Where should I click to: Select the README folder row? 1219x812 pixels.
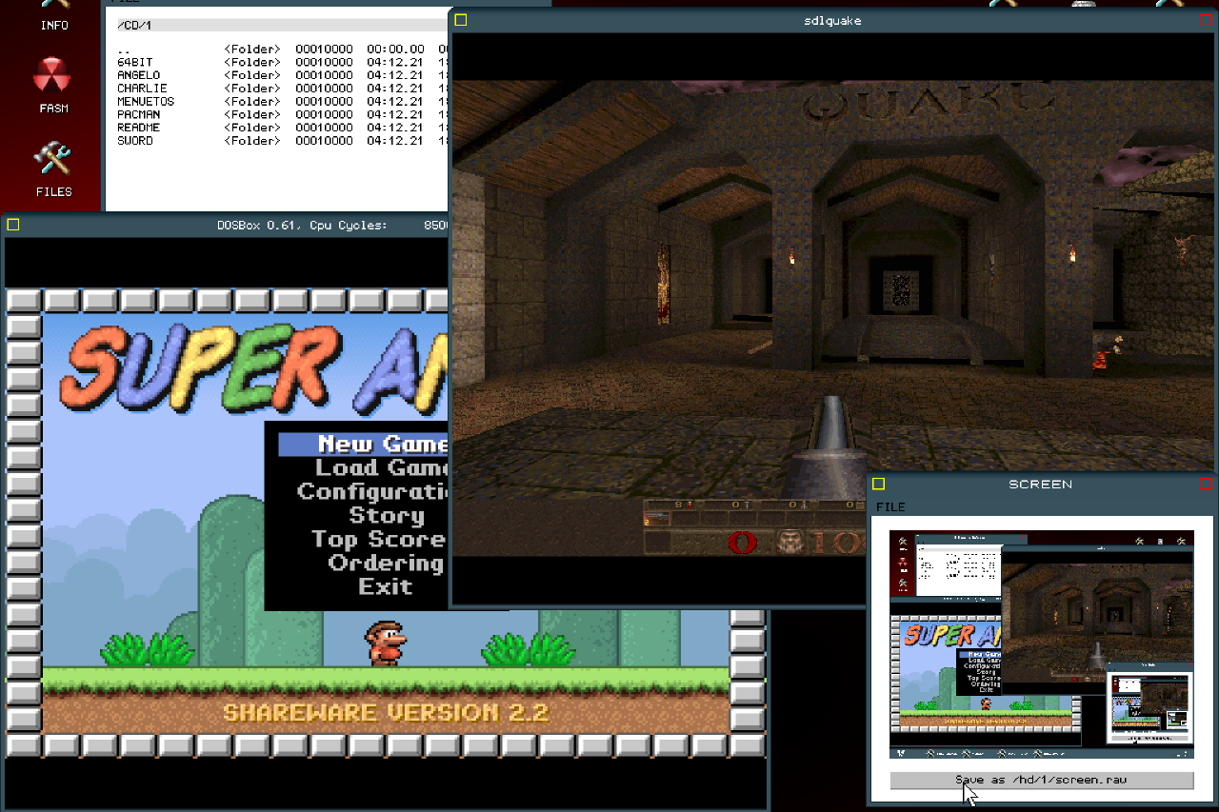(x=281, y=128)
